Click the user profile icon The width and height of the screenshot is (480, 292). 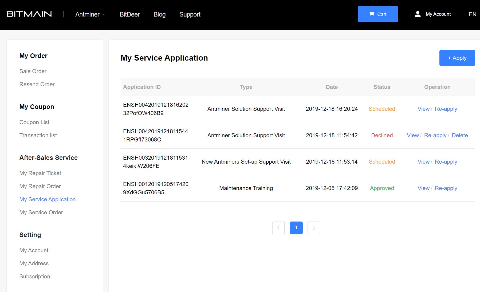[x=418, y=14]
